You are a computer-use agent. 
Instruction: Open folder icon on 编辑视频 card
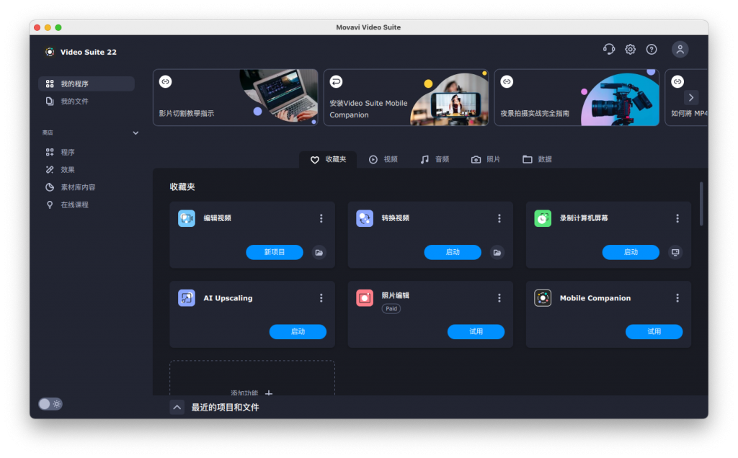[319, 253]
